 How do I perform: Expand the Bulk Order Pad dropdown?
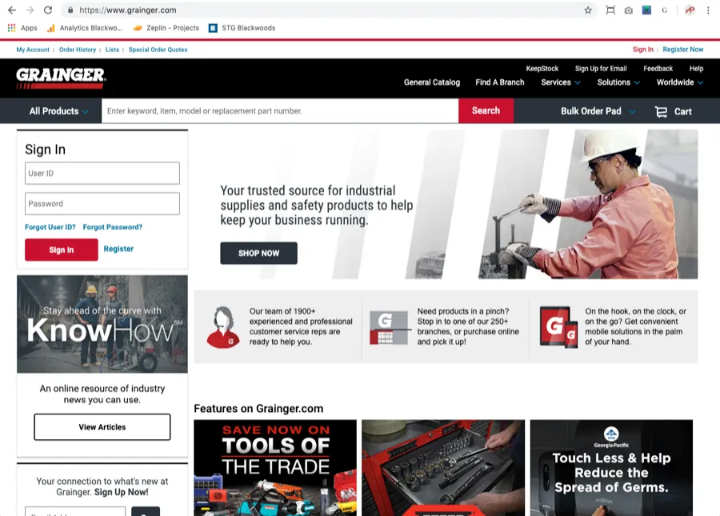pos(598,111)
